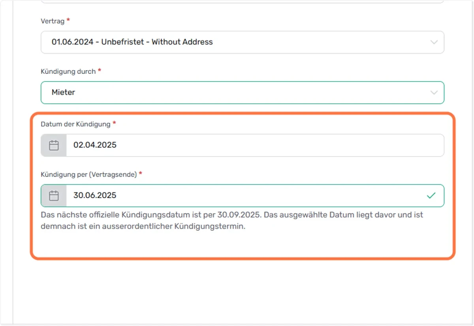
Task: Open calendar icon for Datum der Kündigung
Action: coord(54,145)
